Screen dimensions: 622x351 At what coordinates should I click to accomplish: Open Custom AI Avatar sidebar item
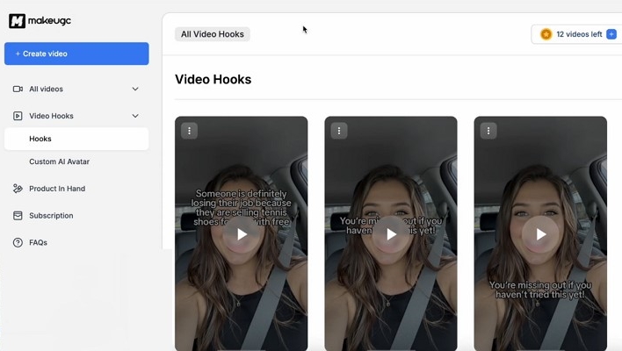point(59,161)
